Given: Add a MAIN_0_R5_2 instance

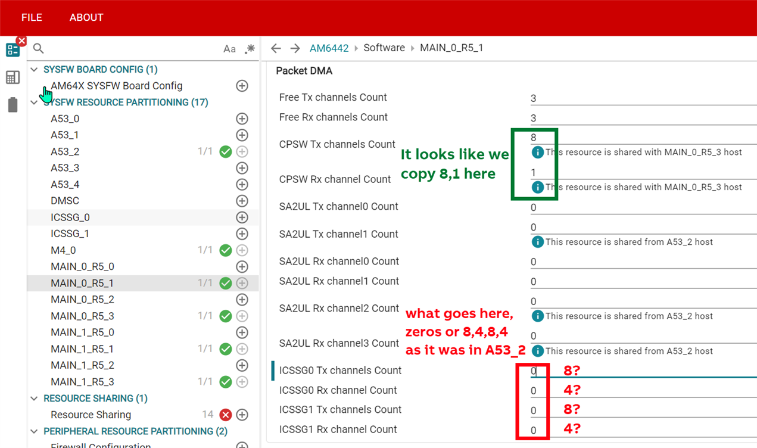Looking at the screenshot, I should coord(242,300).
